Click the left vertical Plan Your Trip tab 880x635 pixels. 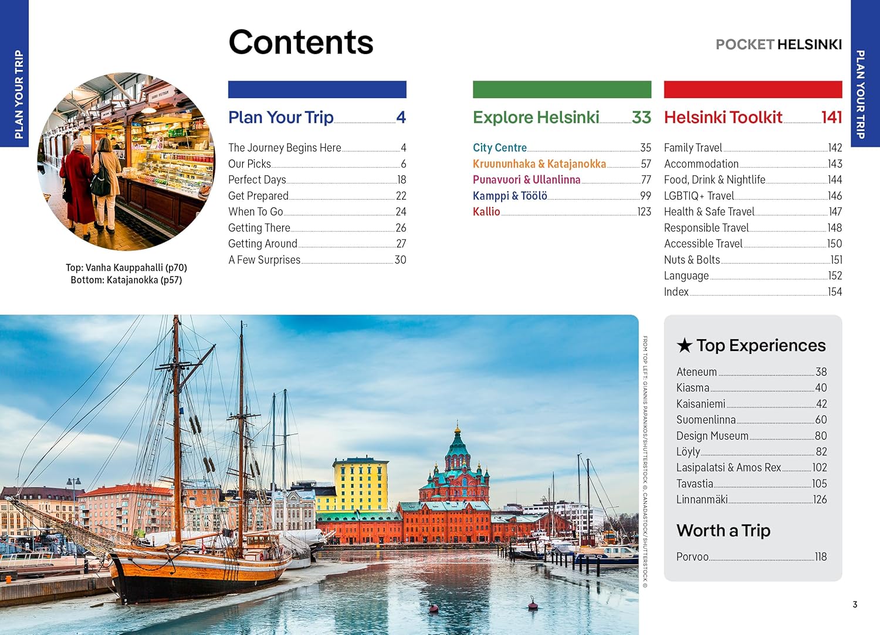14,94
